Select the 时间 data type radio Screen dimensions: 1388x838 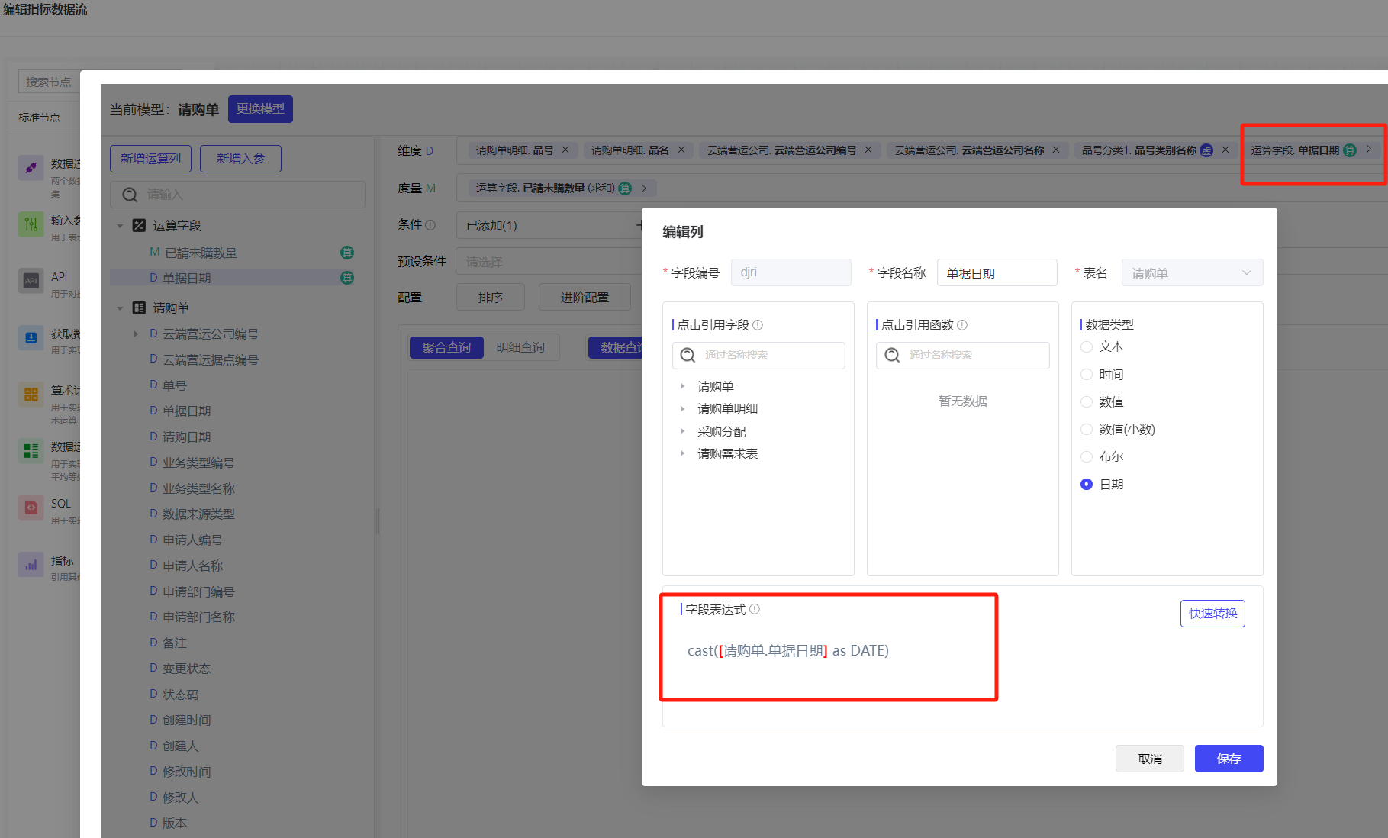coord(1087,374)
